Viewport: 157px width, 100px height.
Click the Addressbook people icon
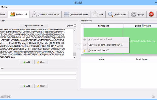point(12,14)
